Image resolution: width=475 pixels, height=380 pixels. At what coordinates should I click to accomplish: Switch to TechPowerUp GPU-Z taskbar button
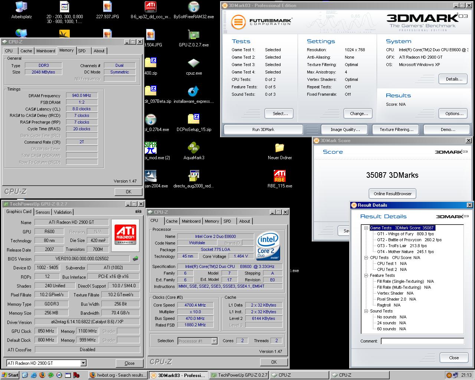238,375
